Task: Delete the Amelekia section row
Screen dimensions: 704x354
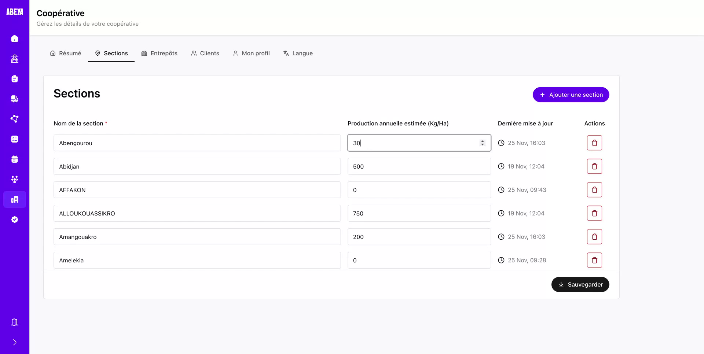Action: coord(595,260)
